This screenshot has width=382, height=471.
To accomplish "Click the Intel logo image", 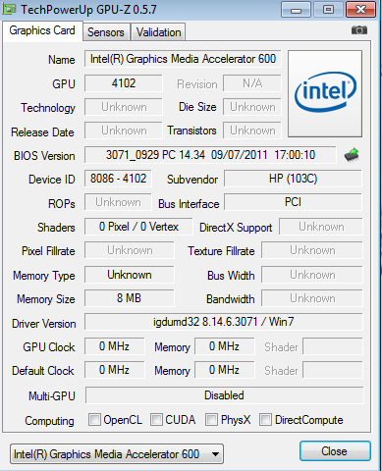I will [325, 93].
